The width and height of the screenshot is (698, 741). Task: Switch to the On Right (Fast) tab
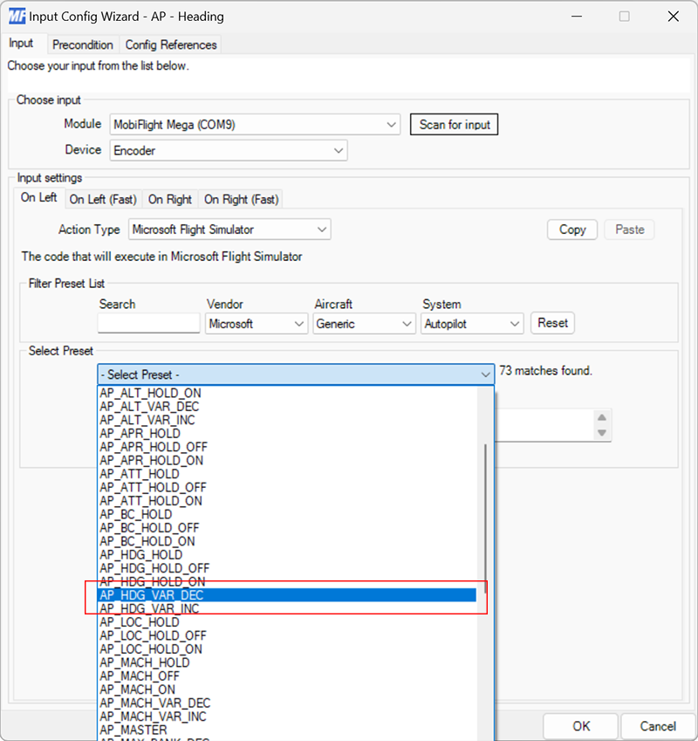[241, 199]
